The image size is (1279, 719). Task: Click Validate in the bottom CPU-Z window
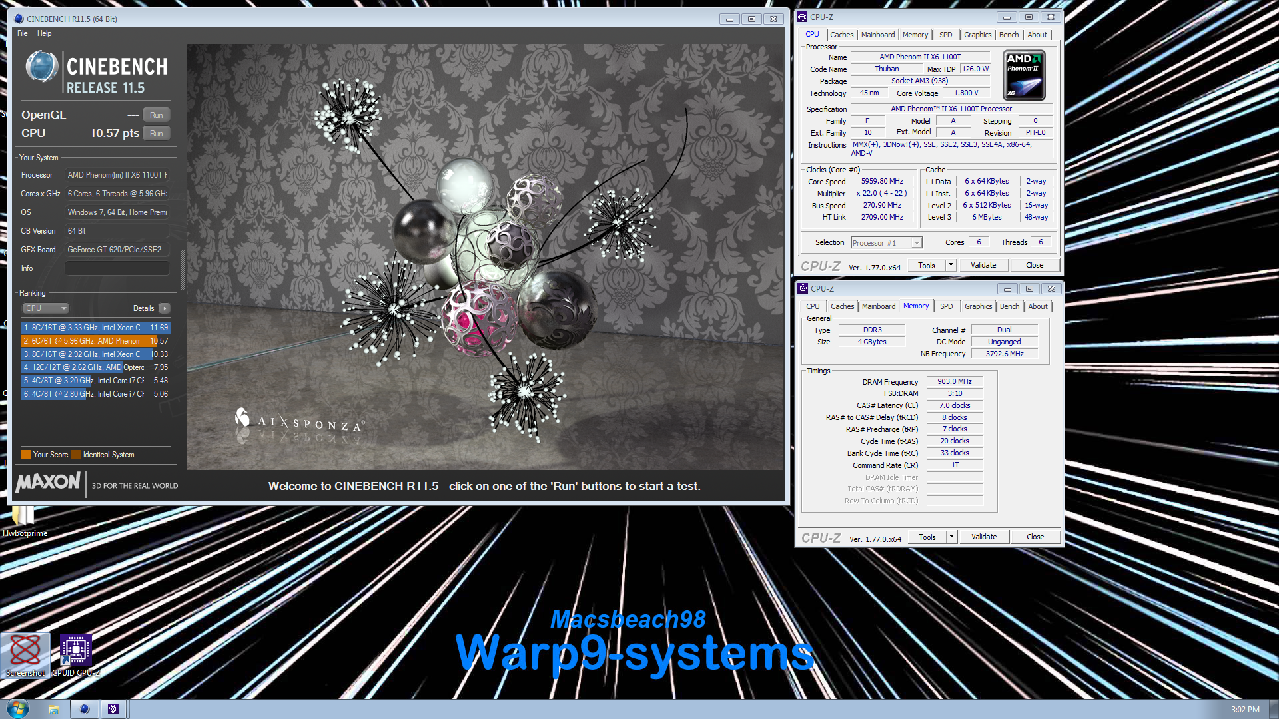(x=984, y=537)
